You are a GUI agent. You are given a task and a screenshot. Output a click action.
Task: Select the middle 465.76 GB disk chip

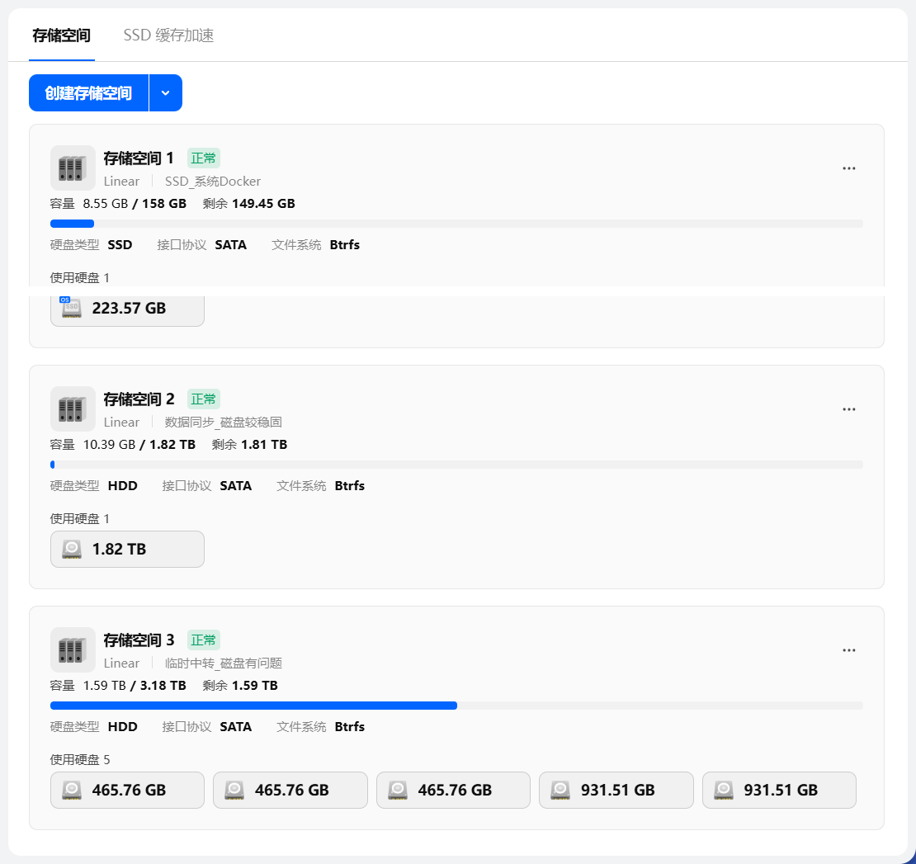point(290,790)
